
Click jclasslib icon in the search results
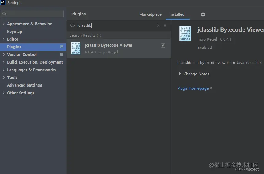76,48
